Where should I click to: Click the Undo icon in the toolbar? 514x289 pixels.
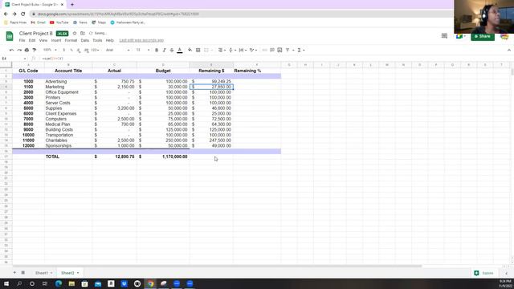click(11, 50)
